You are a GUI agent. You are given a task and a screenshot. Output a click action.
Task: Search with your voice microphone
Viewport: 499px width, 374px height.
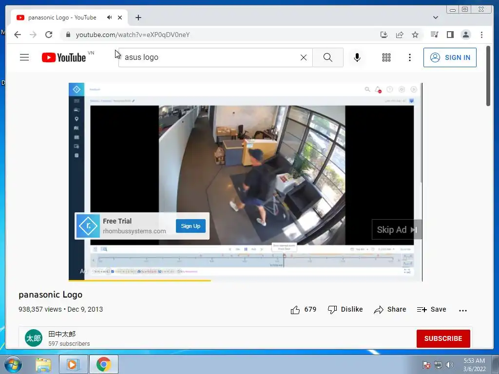pyautogui.click(x=357, y=57)
